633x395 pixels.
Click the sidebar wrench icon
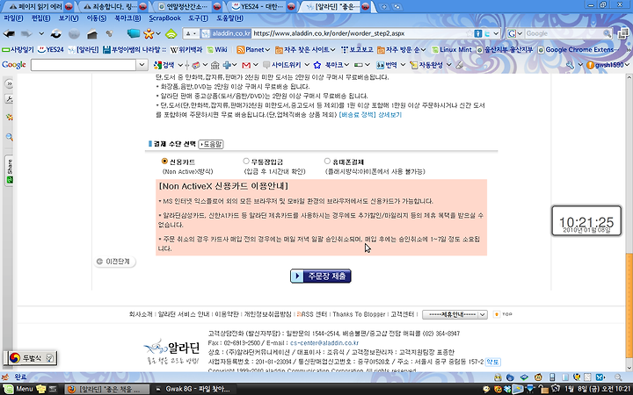9,99
